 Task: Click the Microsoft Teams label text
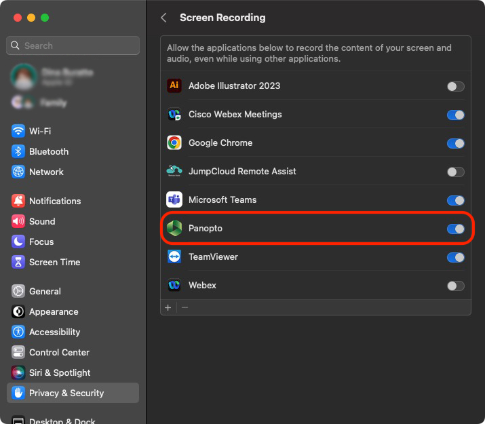point(222,199)
